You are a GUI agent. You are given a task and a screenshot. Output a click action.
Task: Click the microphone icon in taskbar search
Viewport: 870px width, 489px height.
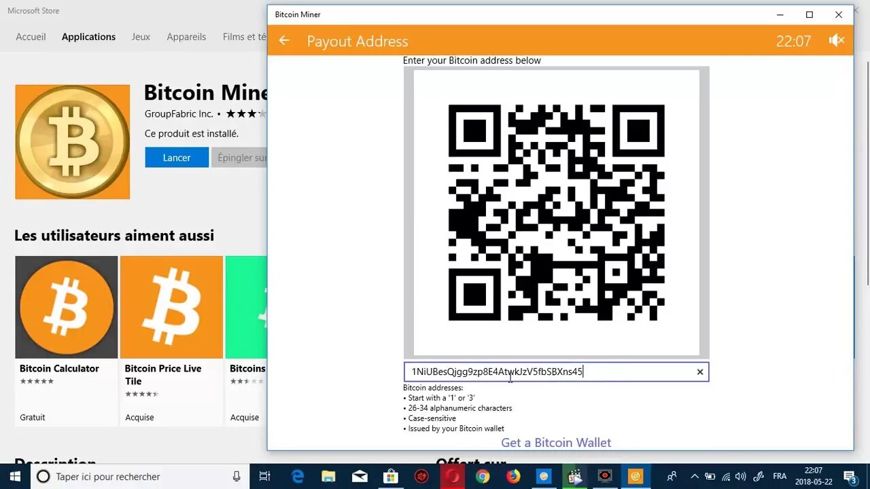click(237, 476)
